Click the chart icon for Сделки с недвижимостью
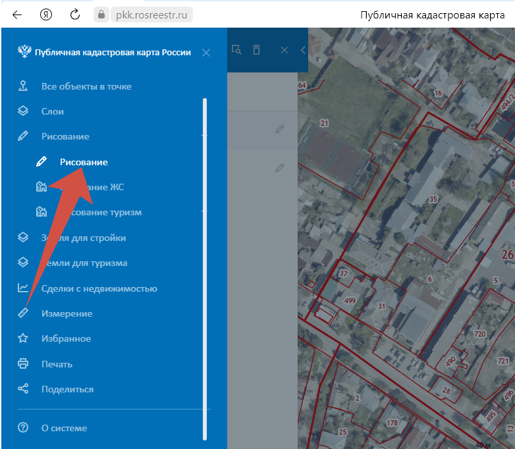This screenshot has width=515, height=449. click(x=23, y=288)
